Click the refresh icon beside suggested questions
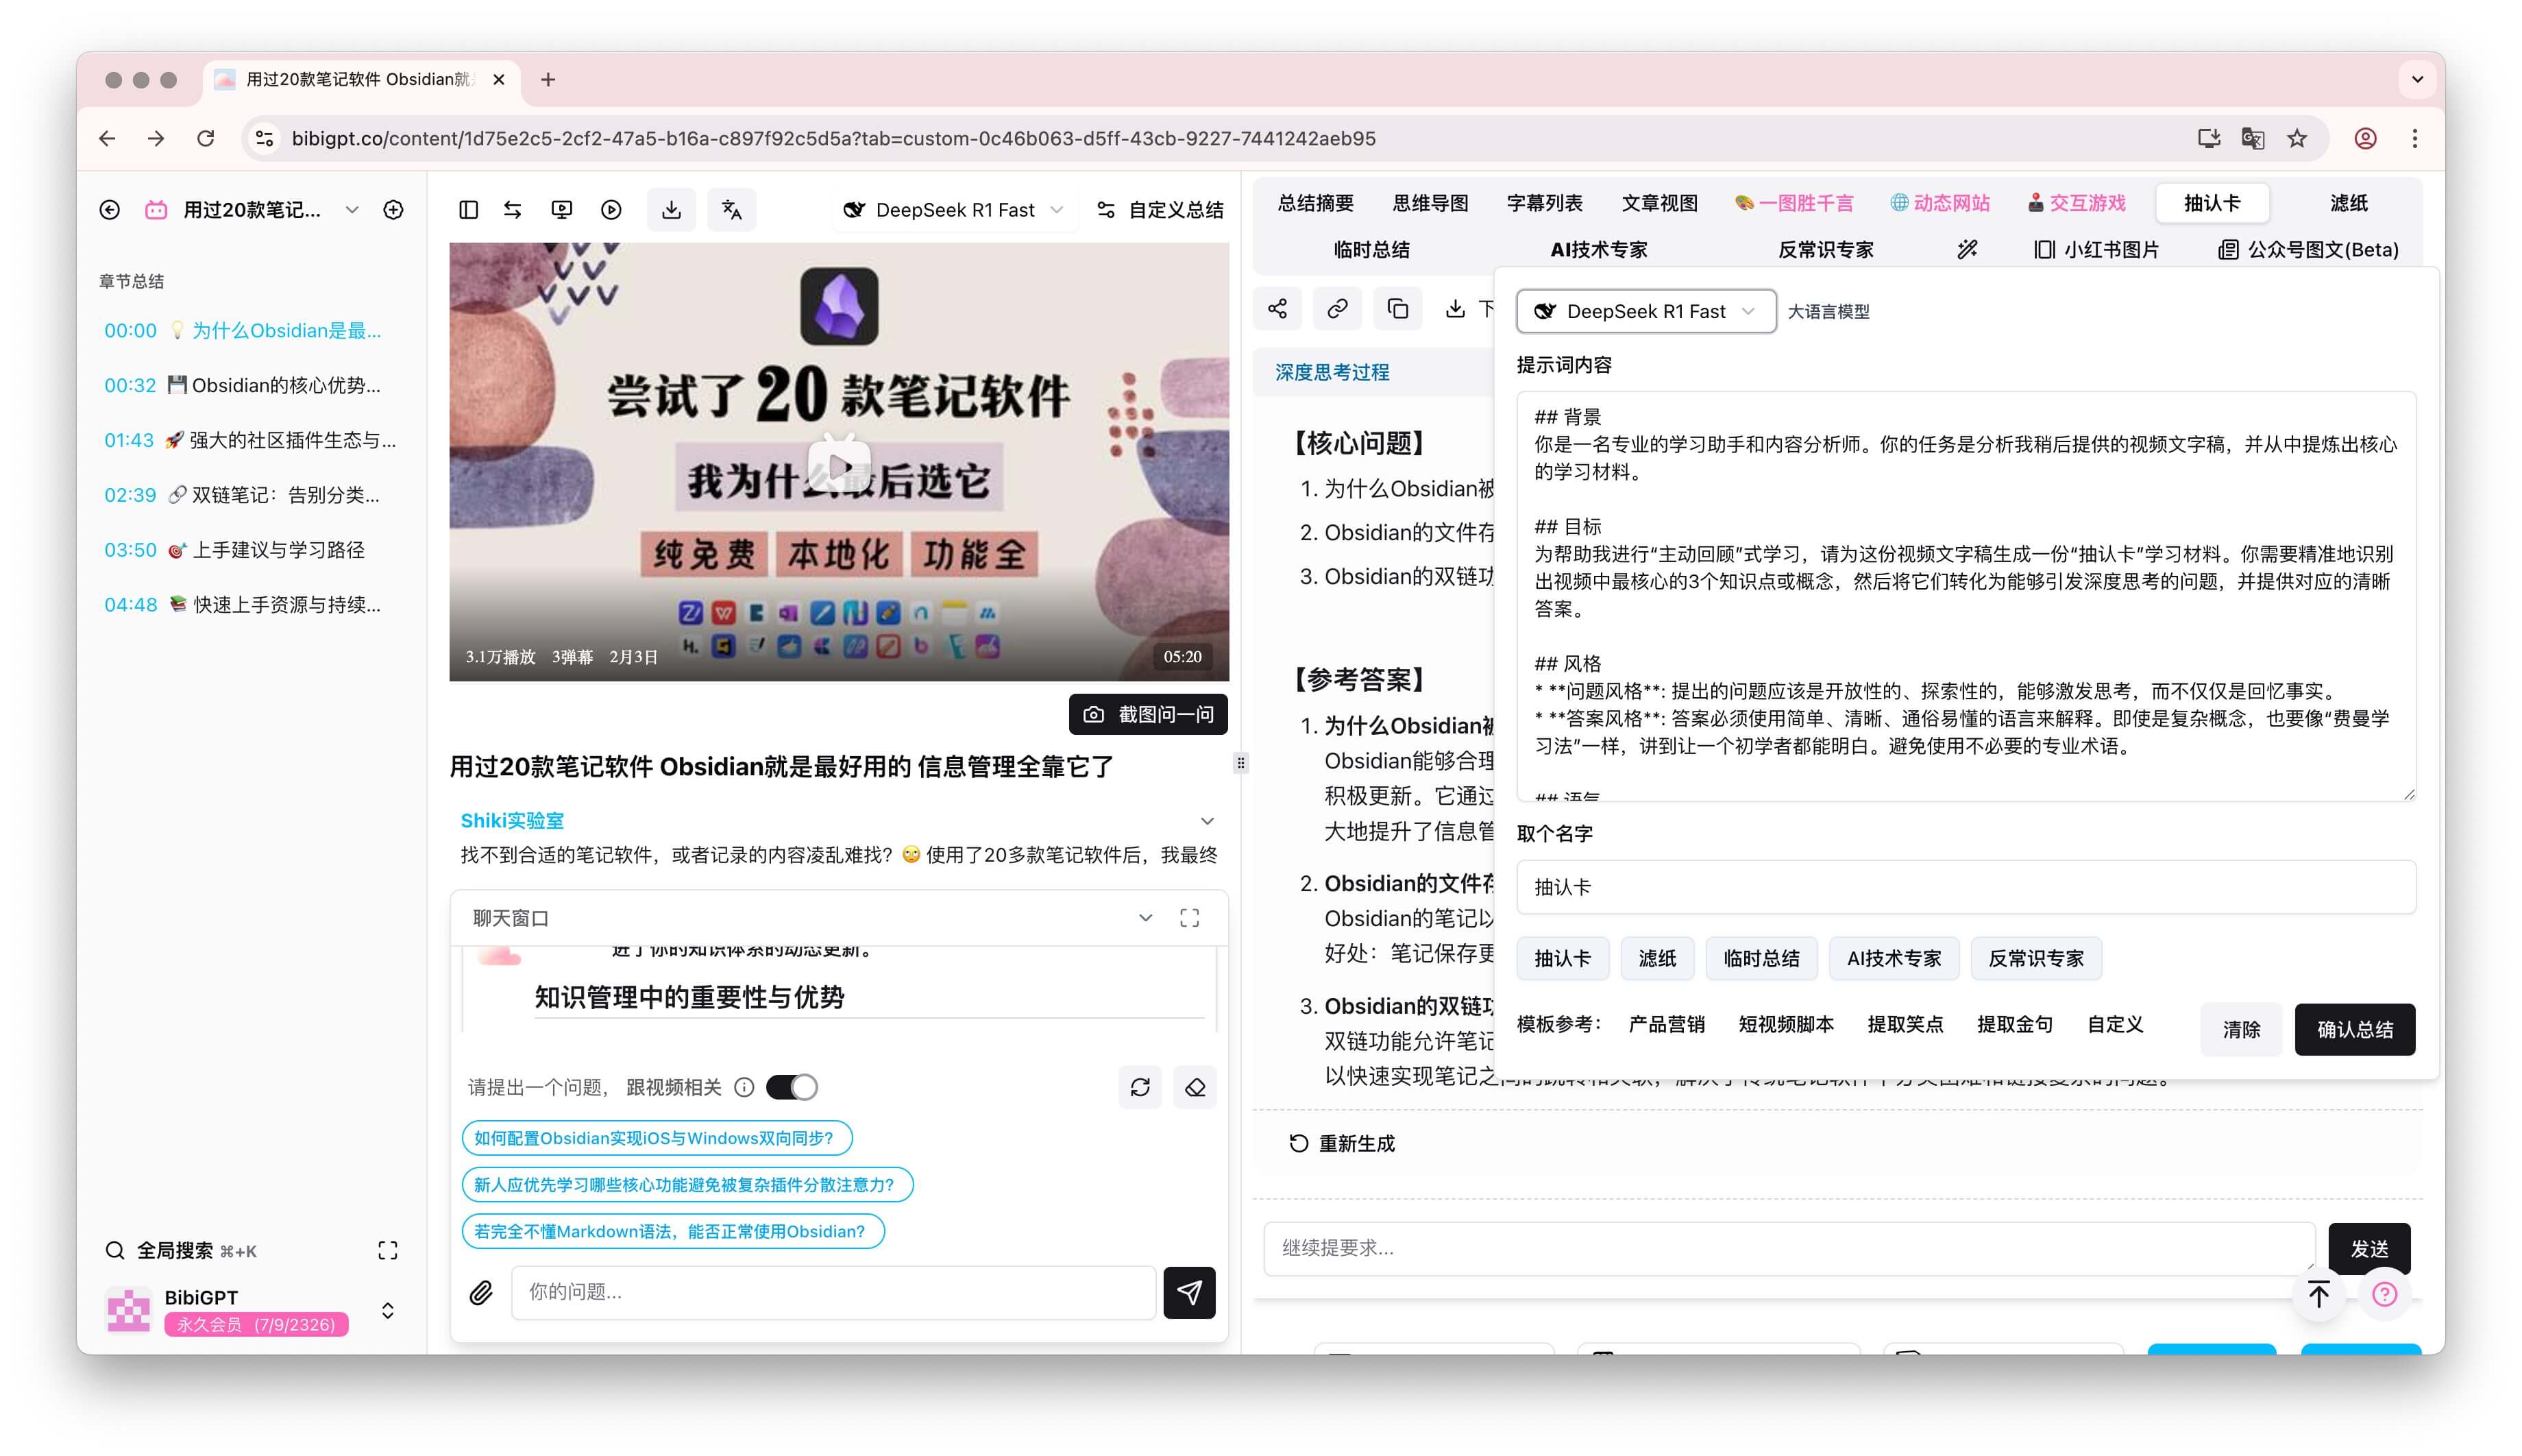This screenshot has width=2522, height=1456. click(1140, 1087)
